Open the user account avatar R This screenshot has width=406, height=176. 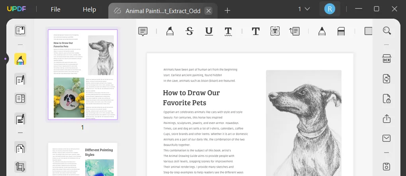[330, 9]
